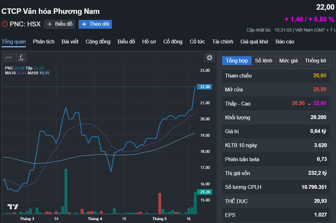Click the MA10 legend label on chart
Screen dimensions: 336x223
(x=11, y=73)
